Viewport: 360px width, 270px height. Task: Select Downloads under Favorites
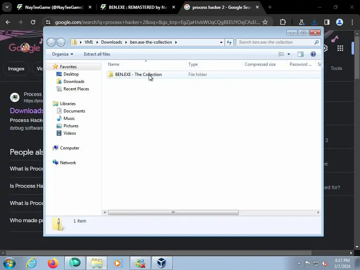coord(74,82)
